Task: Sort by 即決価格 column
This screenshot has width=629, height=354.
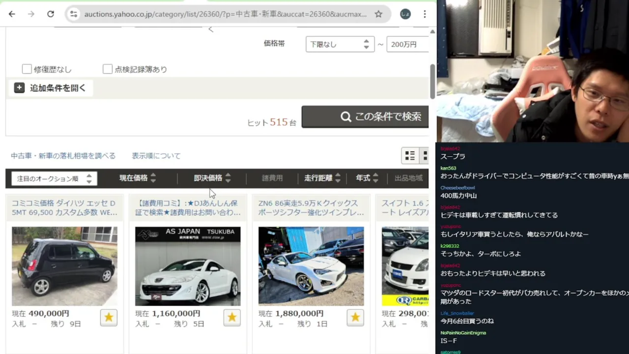Action: click(x=212, y=178)
